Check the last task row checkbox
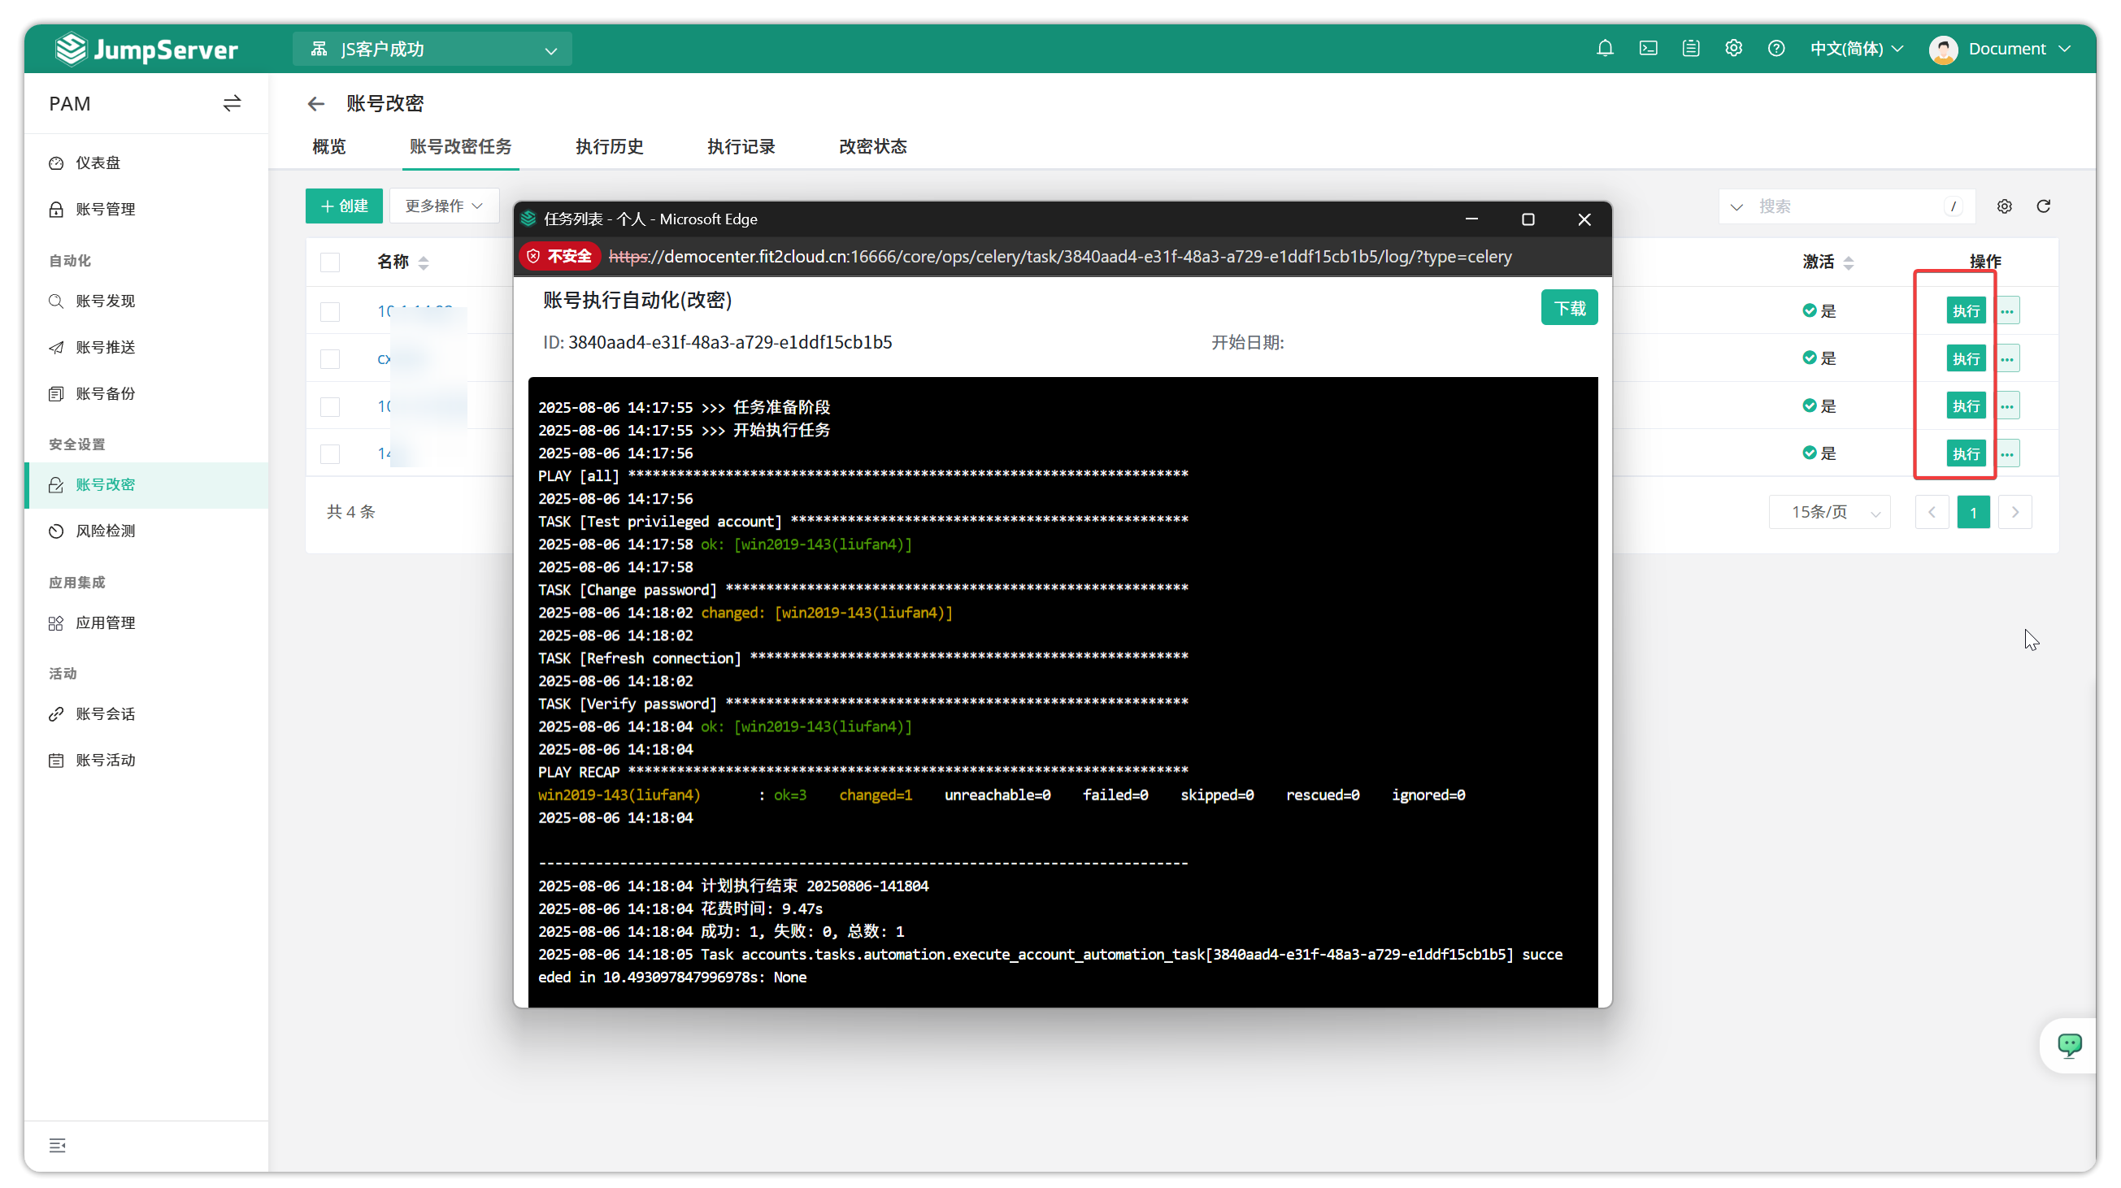The height and width of the screenshot is (1188, 2121). (x=330, y=453)
